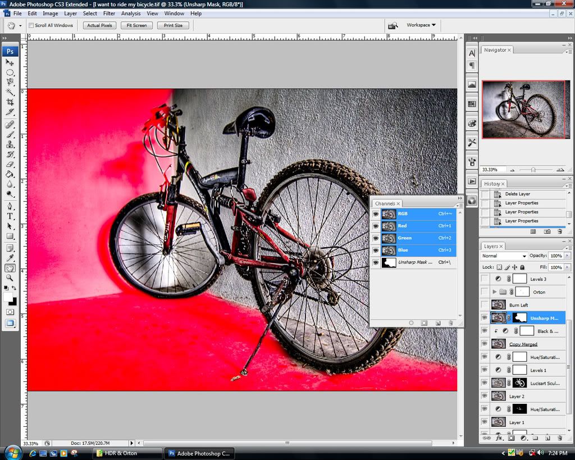This screenshot has height=460, width=575.
Task: Activate the Zoom tool in toolbox
Action: tap(10, 277)
